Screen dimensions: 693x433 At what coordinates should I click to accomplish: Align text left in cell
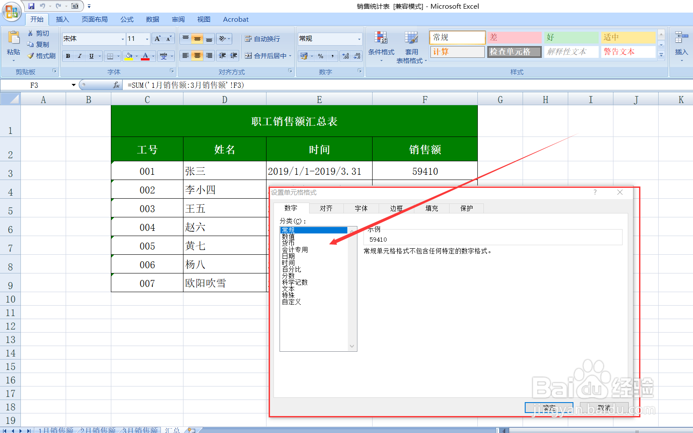186,56
